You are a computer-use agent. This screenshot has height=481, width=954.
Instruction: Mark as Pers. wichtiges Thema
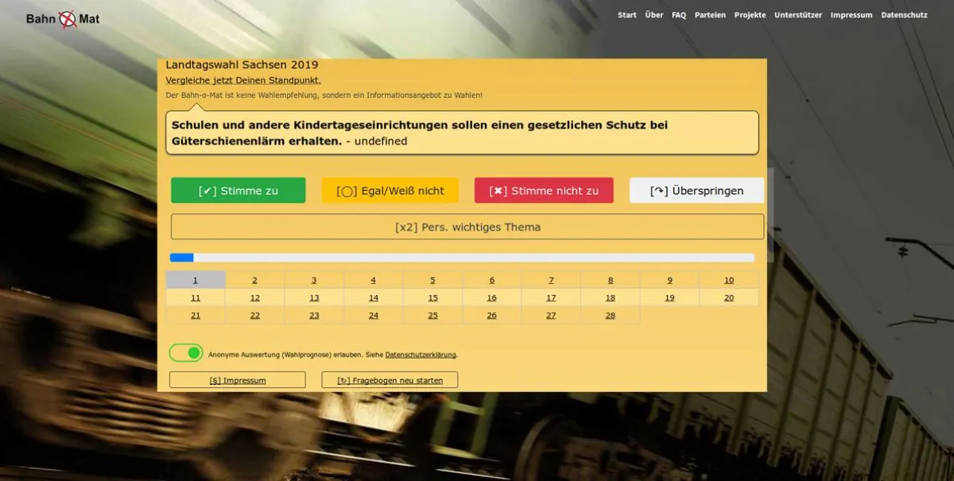467,227
